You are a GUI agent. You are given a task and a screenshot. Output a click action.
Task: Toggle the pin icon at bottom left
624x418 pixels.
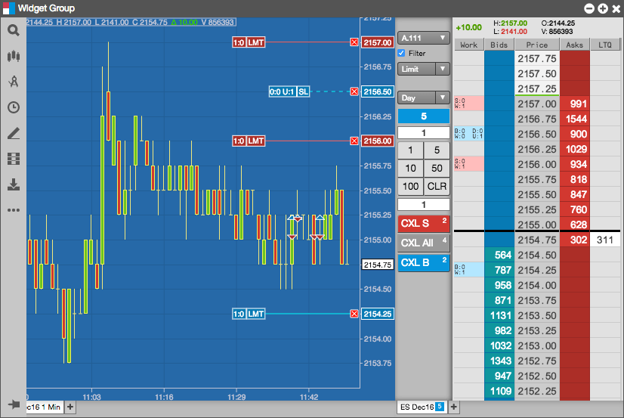(x=14, y=404)
